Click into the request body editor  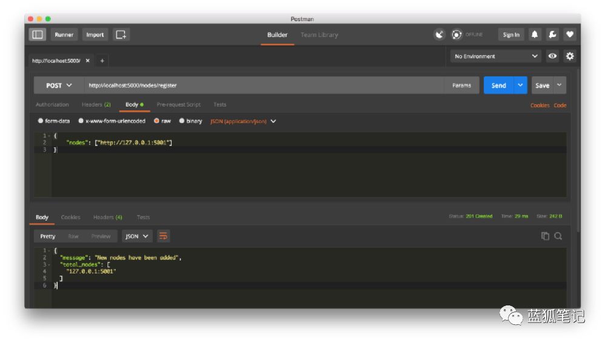pyautogui.click(x=309, y=165)
